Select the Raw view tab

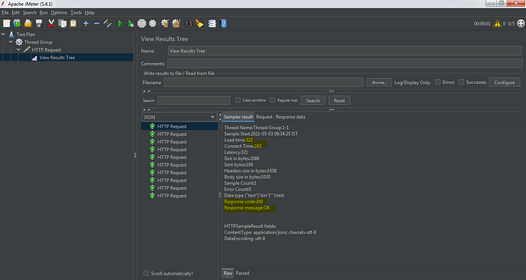tap(228, 273)
